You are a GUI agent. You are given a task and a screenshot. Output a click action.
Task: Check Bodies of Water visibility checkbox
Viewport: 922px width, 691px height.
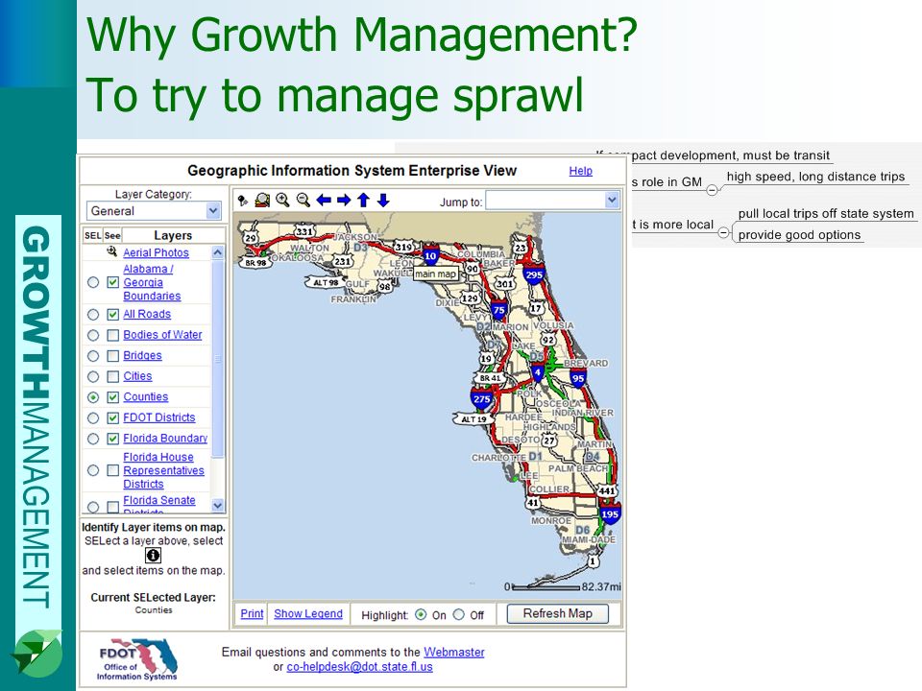(113, 335)
